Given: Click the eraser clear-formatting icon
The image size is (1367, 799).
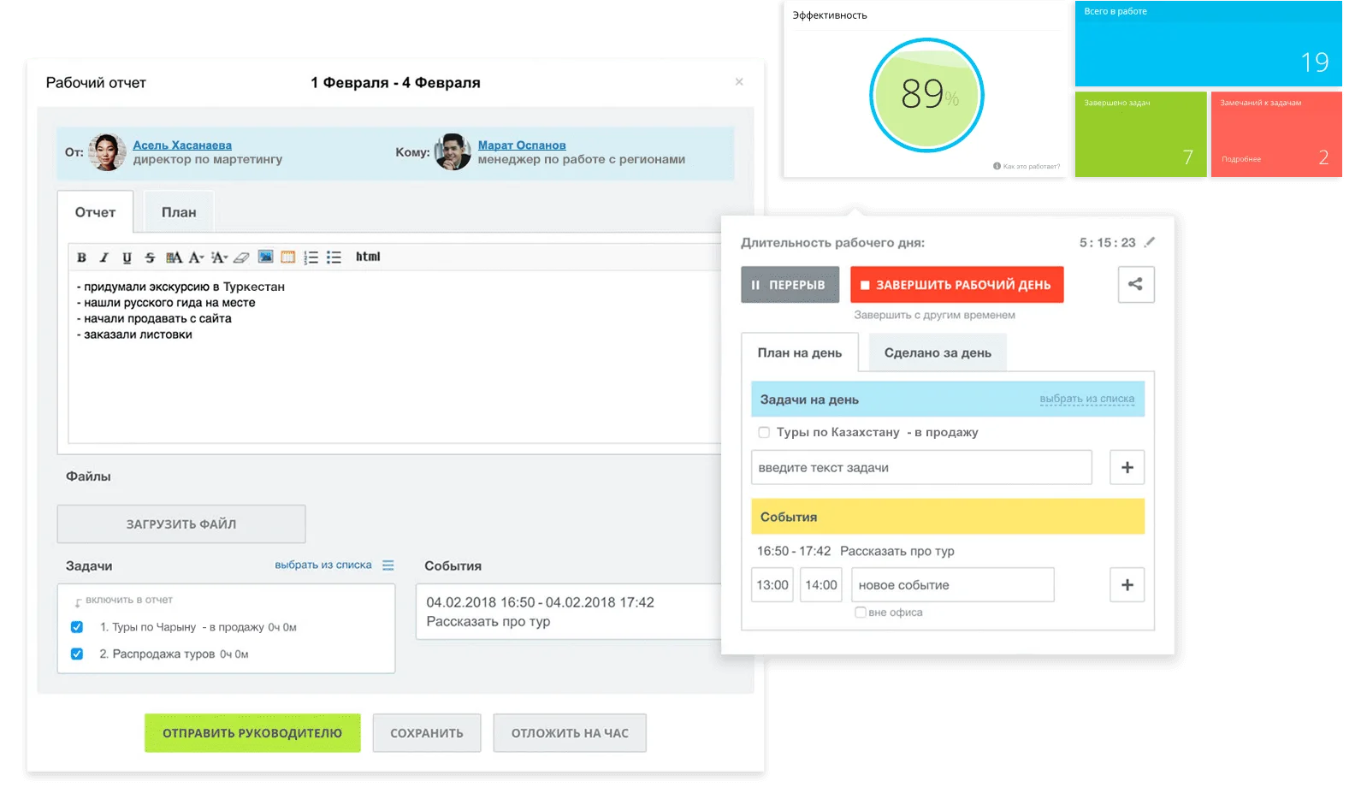Looking at the screenshot, I should point(241,257).
